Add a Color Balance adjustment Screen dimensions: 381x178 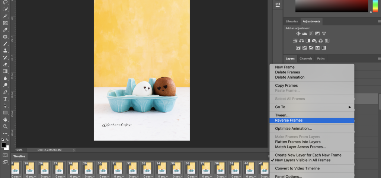coord(301,41)
